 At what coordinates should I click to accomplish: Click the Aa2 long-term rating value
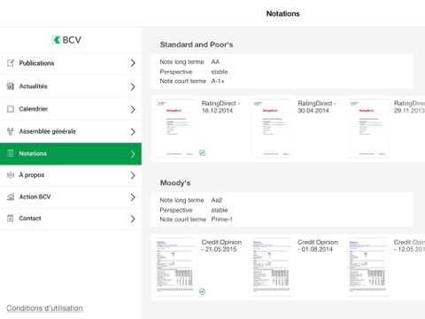tap(217, 200)
